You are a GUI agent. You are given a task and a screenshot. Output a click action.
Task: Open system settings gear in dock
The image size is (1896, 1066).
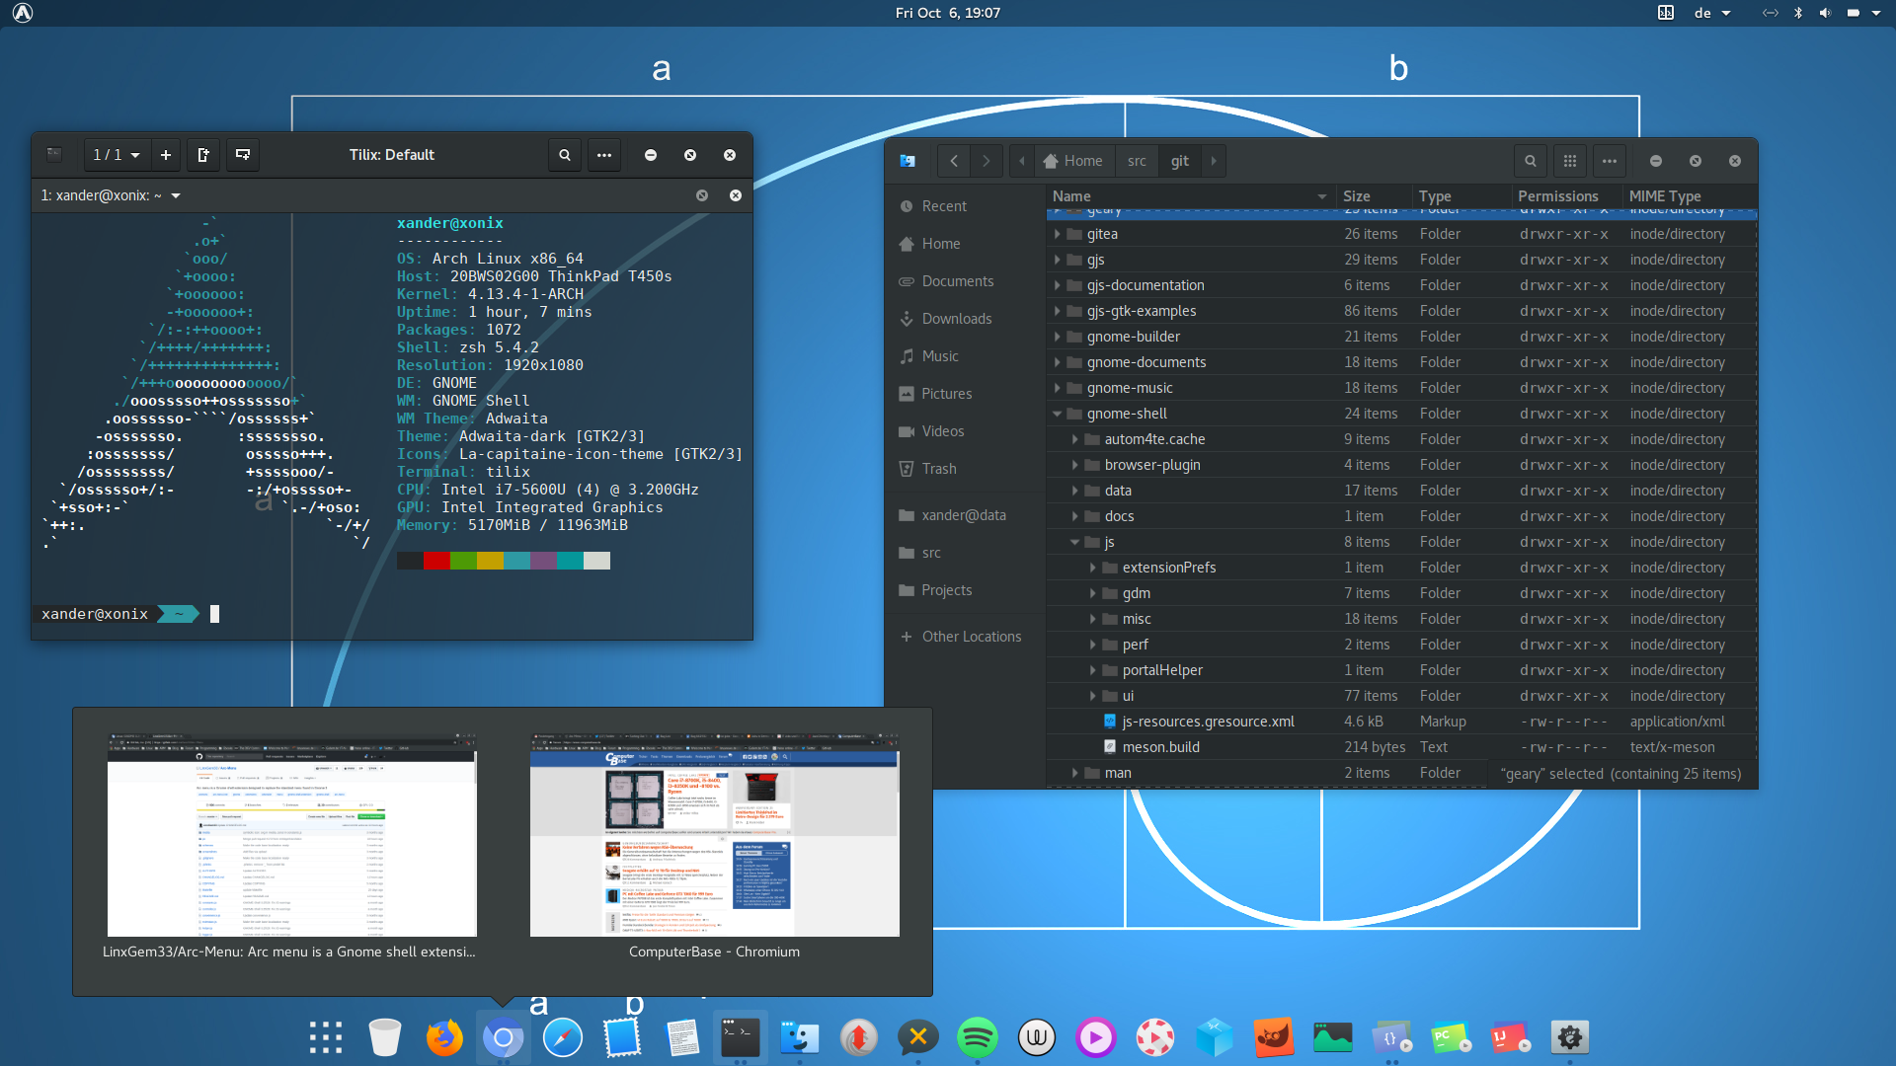click(1569, 1037)
